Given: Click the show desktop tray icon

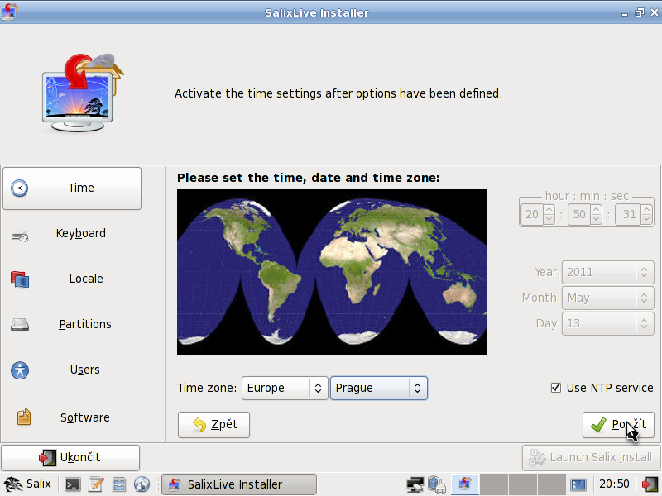Looking at the screenshot, I should click(x=578, y=484).
